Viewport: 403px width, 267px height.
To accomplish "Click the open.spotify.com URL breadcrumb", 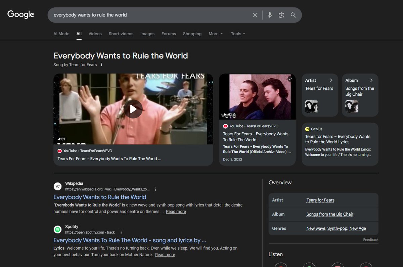I will (90, 232).
